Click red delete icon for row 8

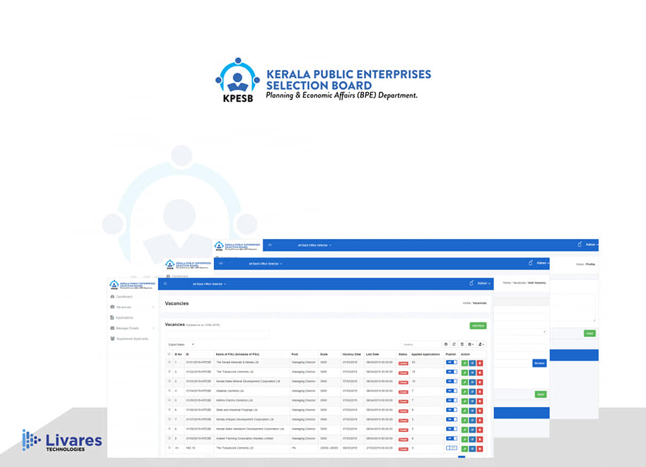pos(480,430)
